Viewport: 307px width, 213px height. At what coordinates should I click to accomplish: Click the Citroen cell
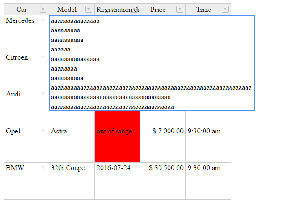pos(26,71)
